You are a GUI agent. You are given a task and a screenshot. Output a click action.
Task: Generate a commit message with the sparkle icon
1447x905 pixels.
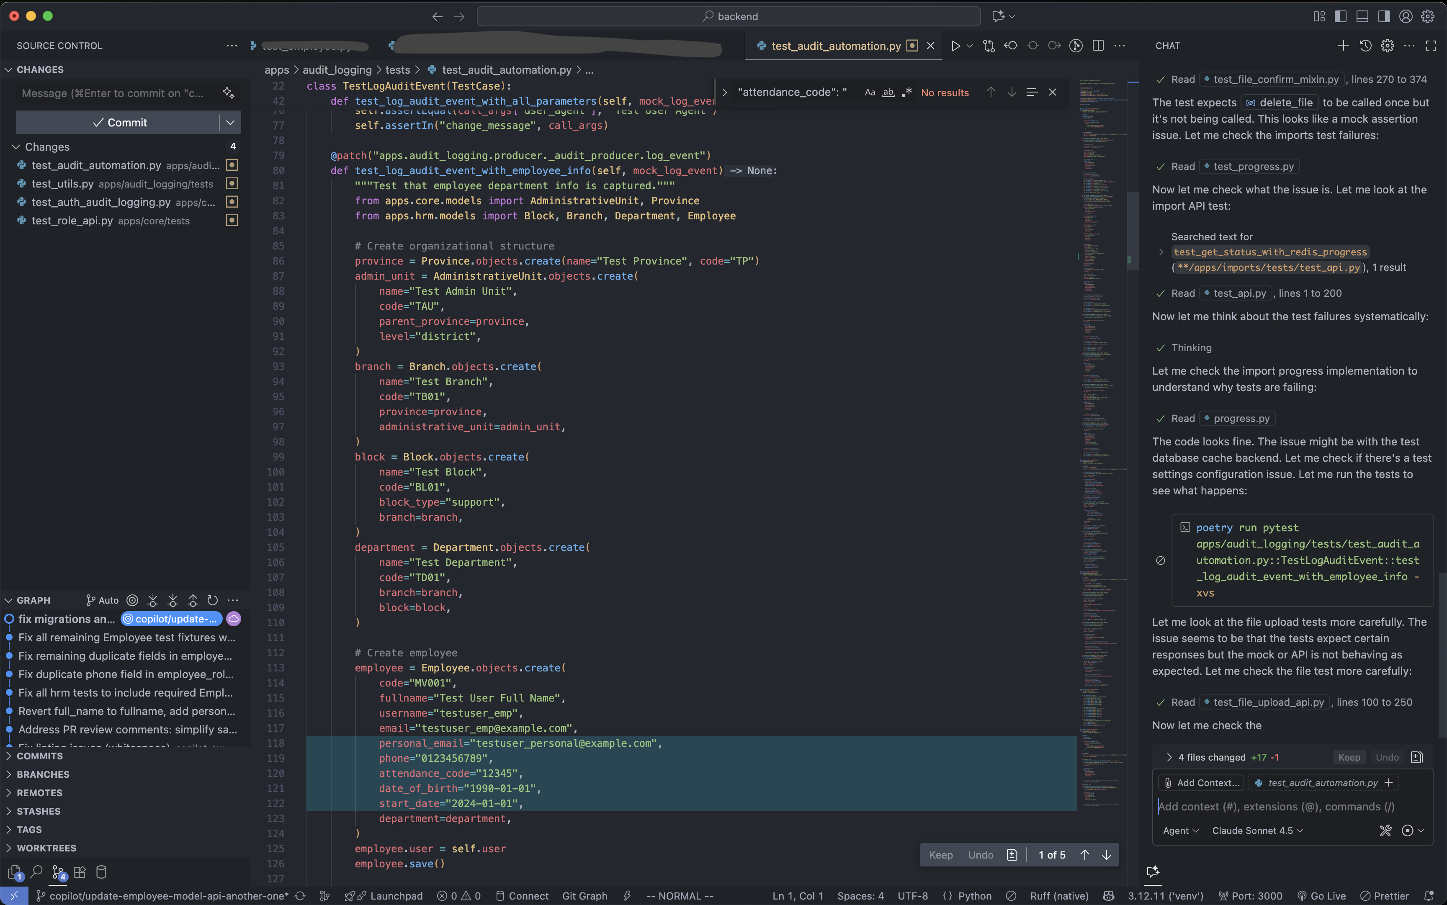click(229, 93)
